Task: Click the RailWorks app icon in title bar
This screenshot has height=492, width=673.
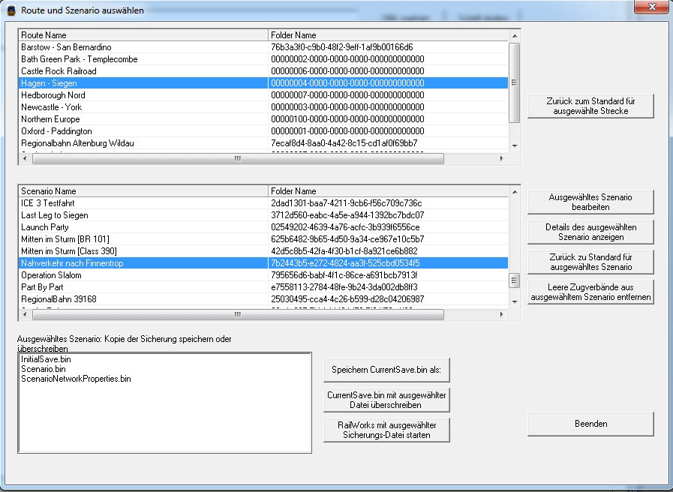Action: pos(11,10)
